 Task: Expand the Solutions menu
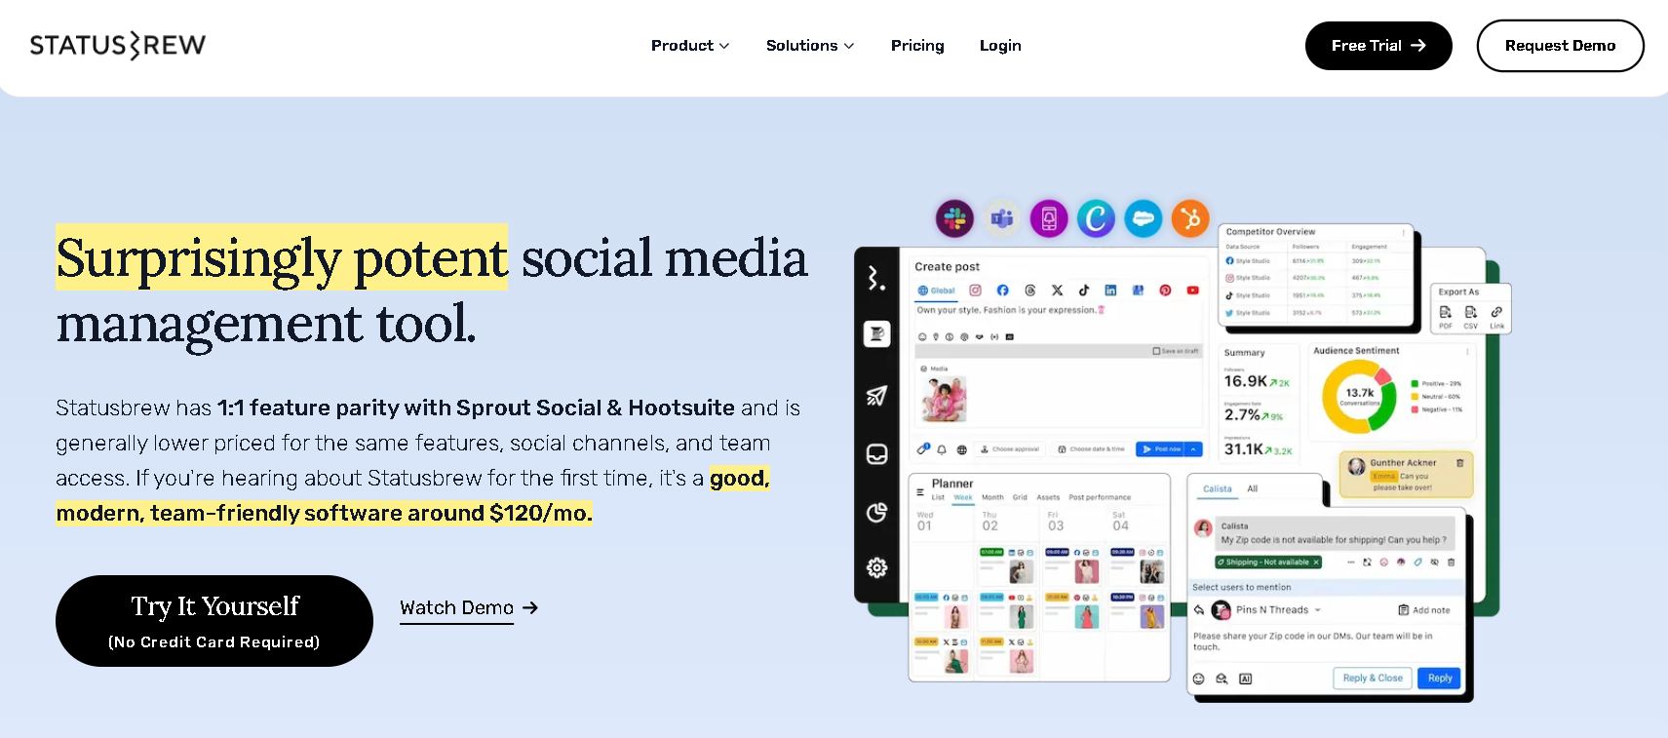[810, 46]
